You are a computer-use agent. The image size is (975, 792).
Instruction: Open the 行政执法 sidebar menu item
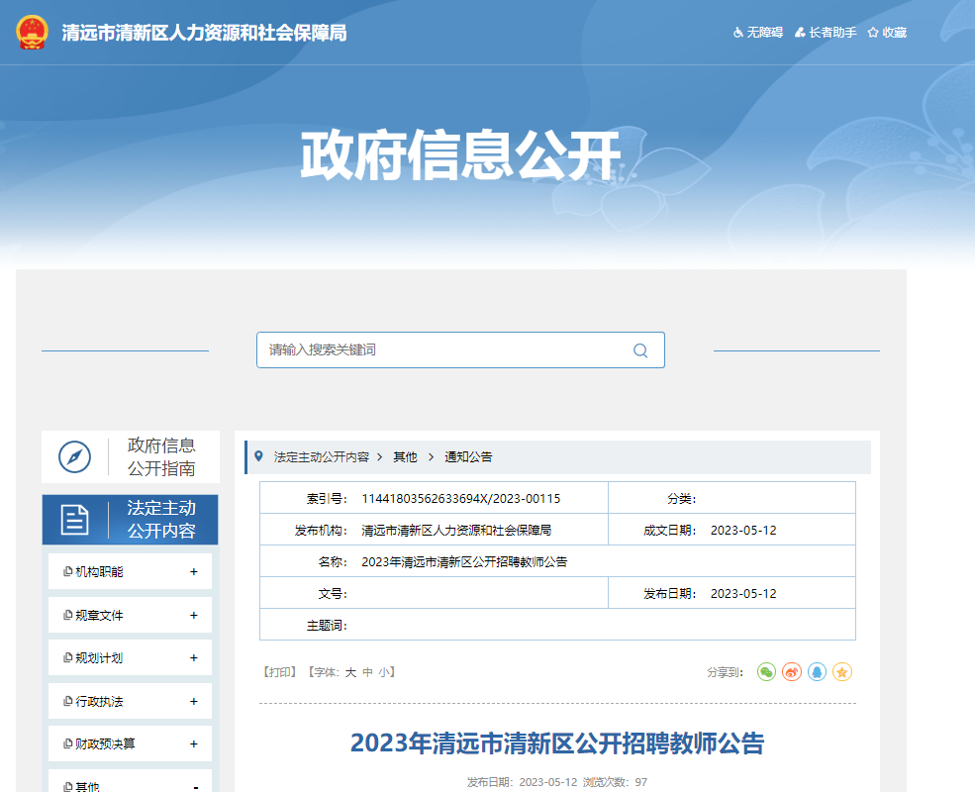pyautogui.click(x=99, y=701)
